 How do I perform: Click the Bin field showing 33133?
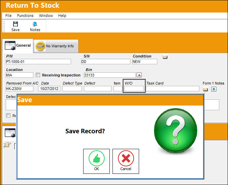coord(110,75)
